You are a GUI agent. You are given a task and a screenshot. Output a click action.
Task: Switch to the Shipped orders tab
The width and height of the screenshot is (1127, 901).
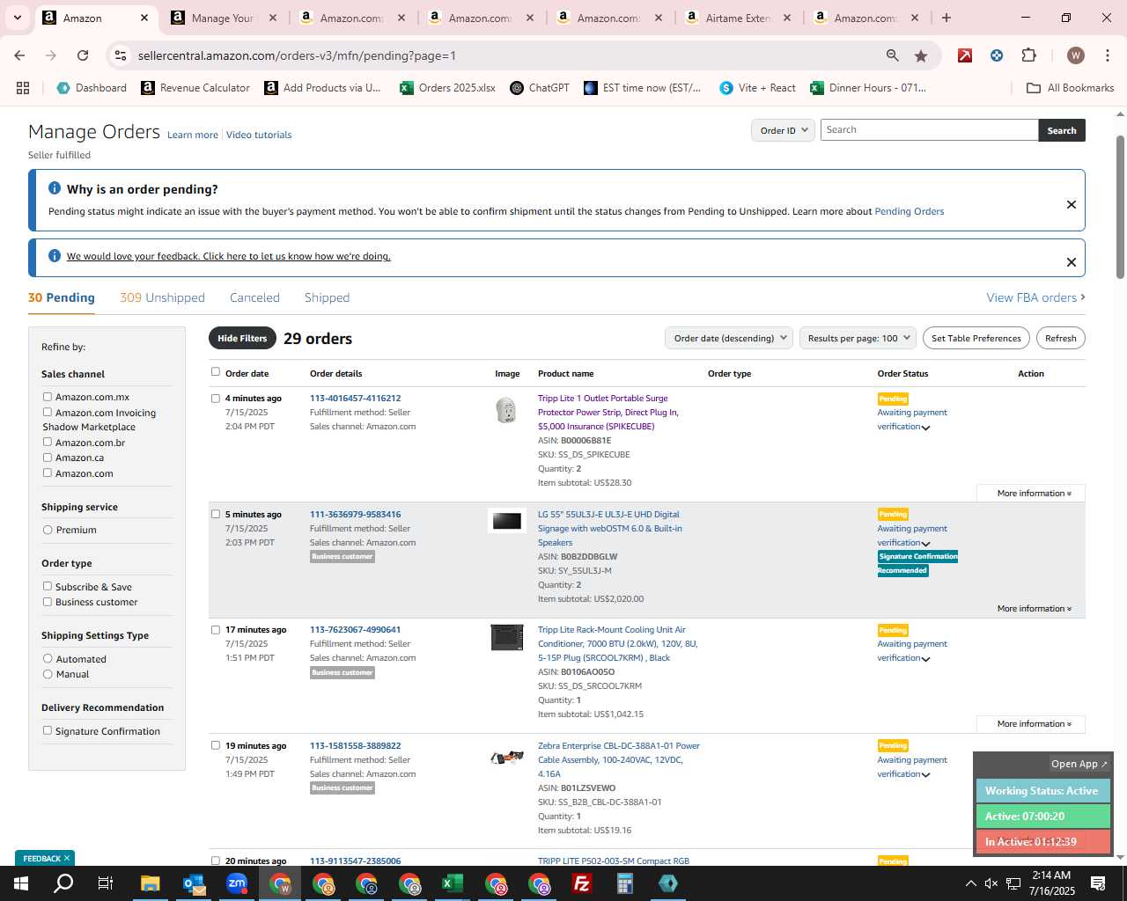[327, 297]
